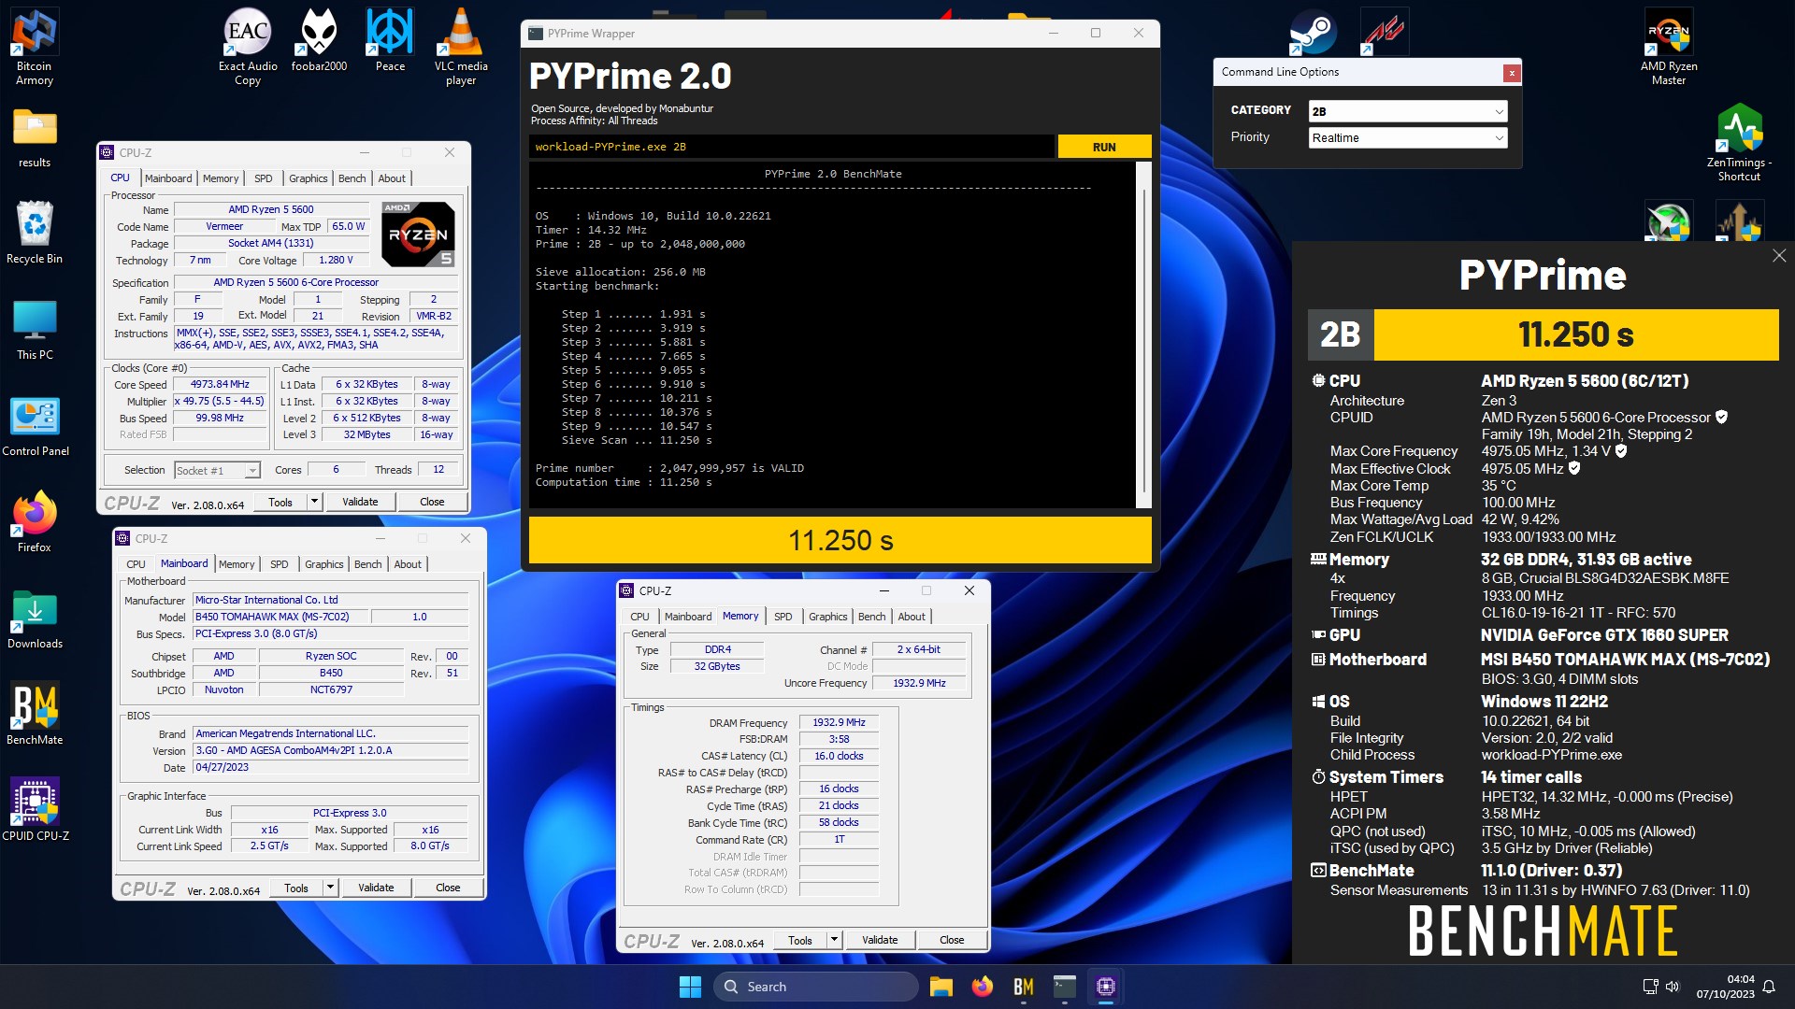Click Close in the Mainboard CPU-Z window
The width and height of the screenshot is (1795, 1009).
click(x=448, y=888)
